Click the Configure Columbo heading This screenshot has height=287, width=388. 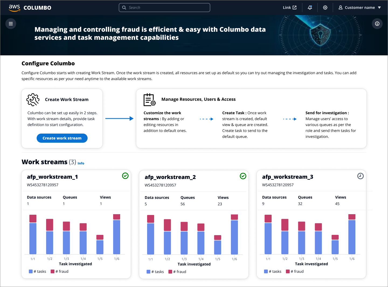[48, 63]
